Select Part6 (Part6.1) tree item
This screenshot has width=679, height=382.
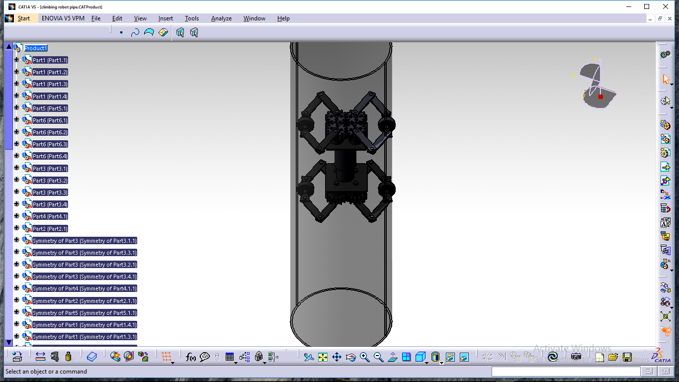pos(50,120)
